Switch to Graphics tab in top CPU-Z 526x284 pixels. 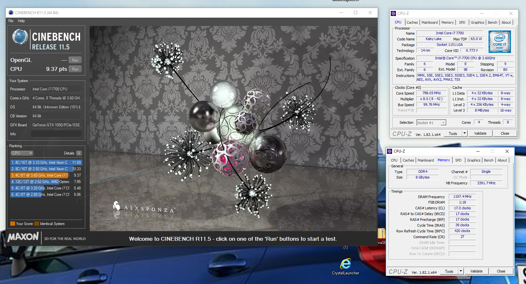(477, 22)
